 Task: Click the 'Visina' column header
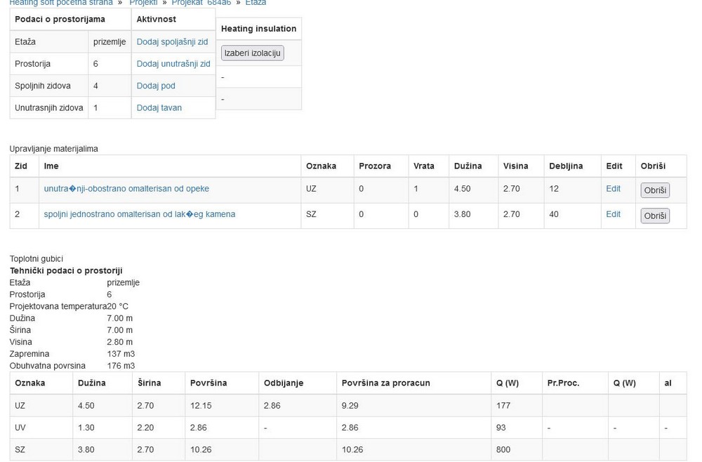515,166
